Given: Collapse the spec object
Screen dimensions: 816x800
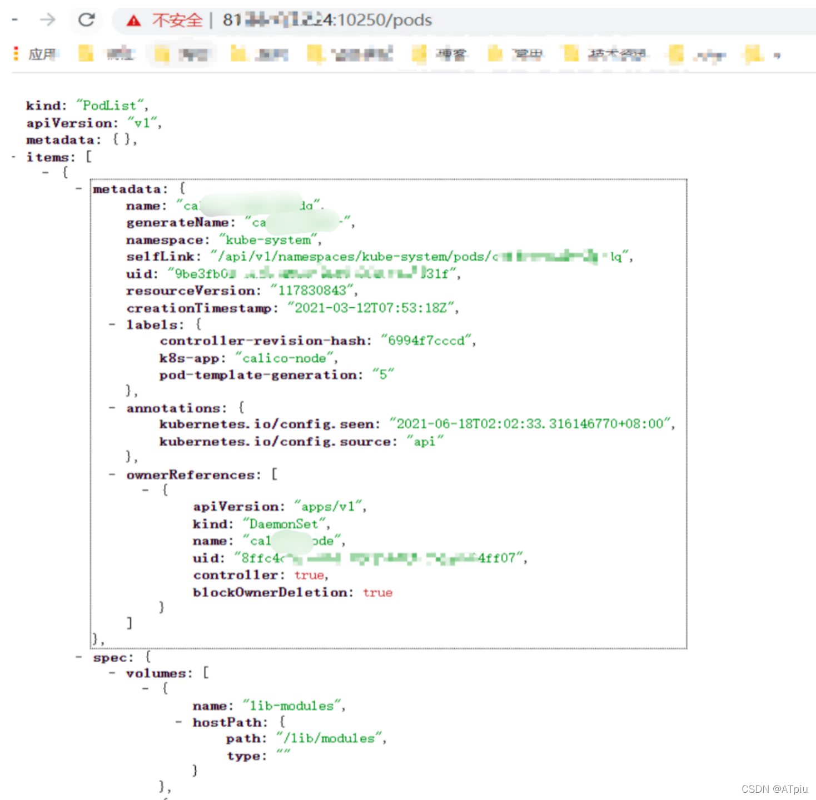Looking at the screenshot, I should coord(79,657).
